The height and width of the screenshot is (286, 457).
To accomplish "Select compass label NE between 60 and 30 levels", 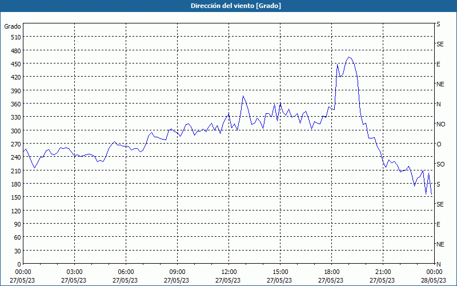I will tap(440, 244).
